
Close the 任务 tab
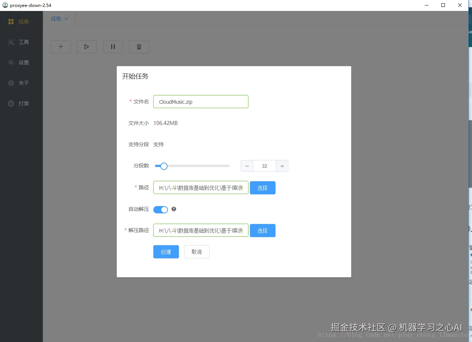[x=66, y=19]
